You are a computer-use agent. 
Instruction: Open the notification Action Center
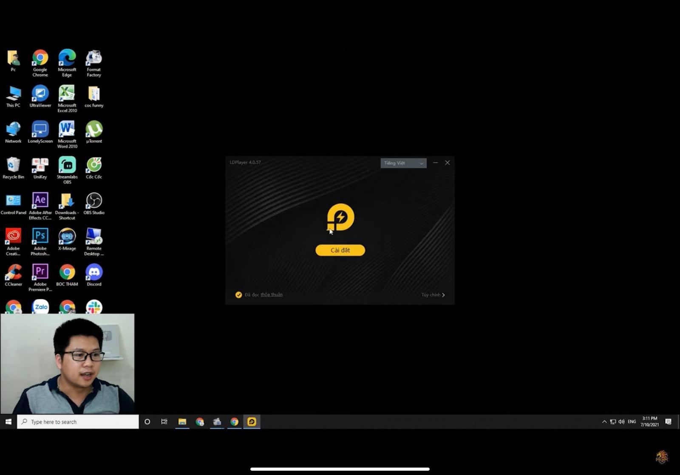pos(668,421)
